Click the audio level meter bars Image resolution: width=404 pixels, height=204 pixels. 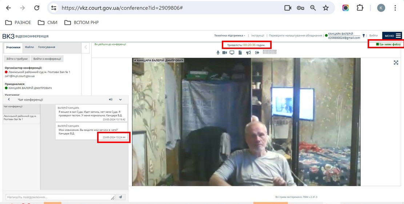click(x=269, y=52)
